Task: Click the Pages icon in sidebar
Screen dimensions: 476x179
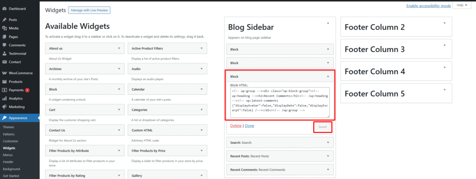Action: point(4,37)
